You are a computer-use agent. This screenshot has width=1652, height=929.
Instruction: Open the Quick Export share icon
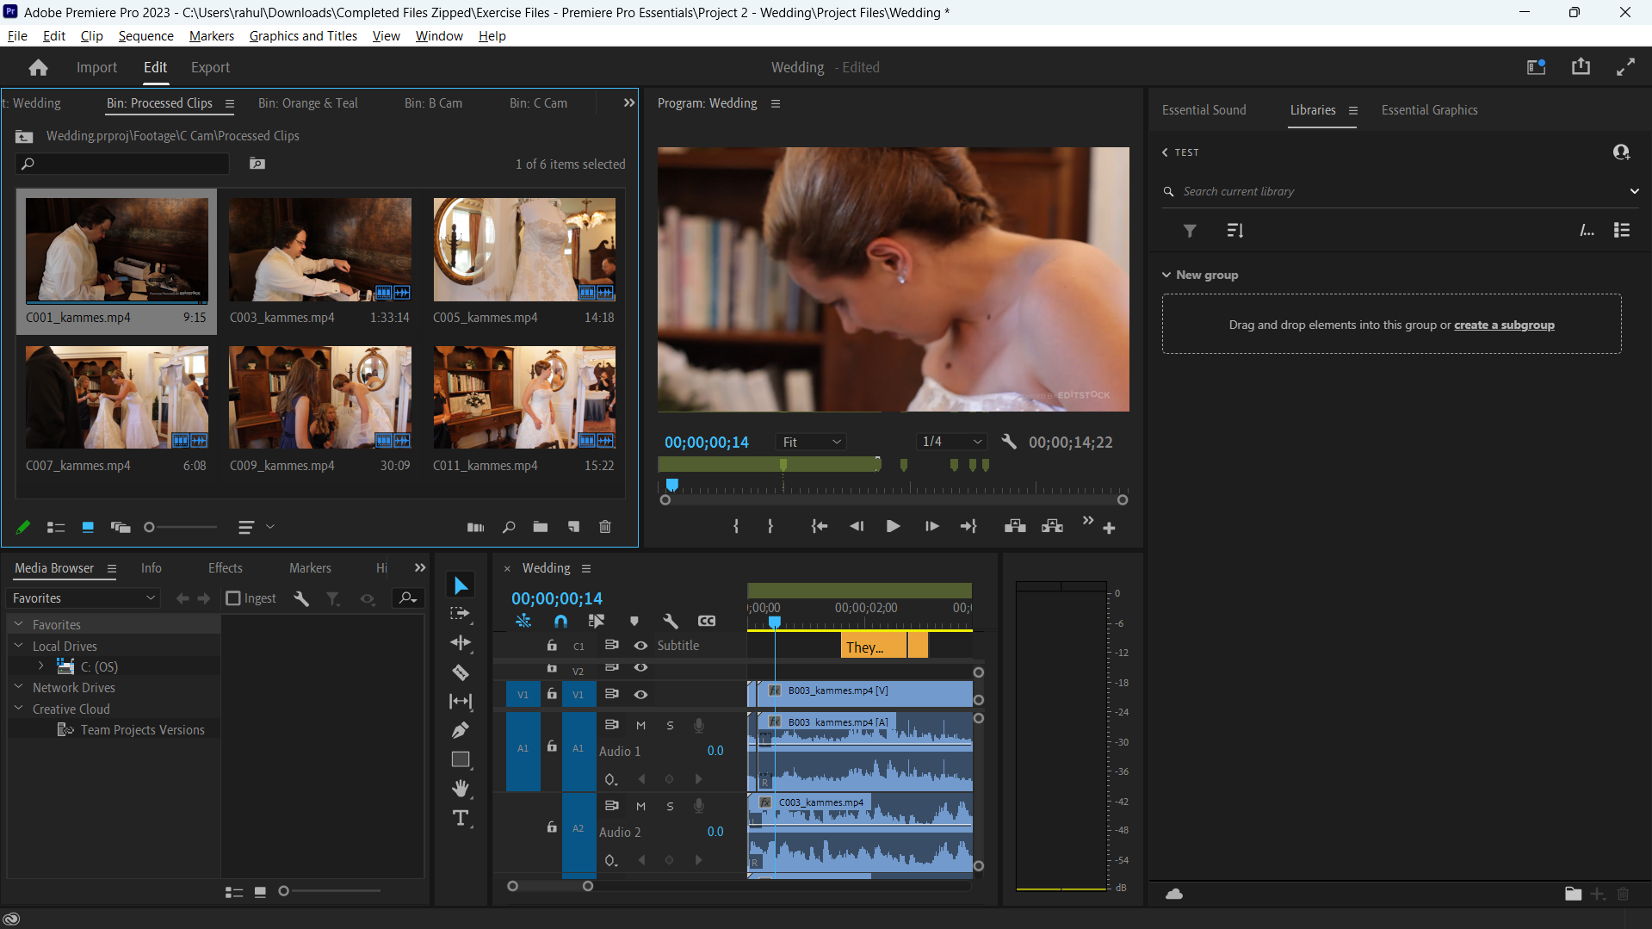1581,67
